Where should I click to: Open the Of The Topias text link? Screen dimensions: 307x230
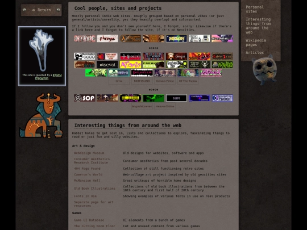[x=188, y=81]
